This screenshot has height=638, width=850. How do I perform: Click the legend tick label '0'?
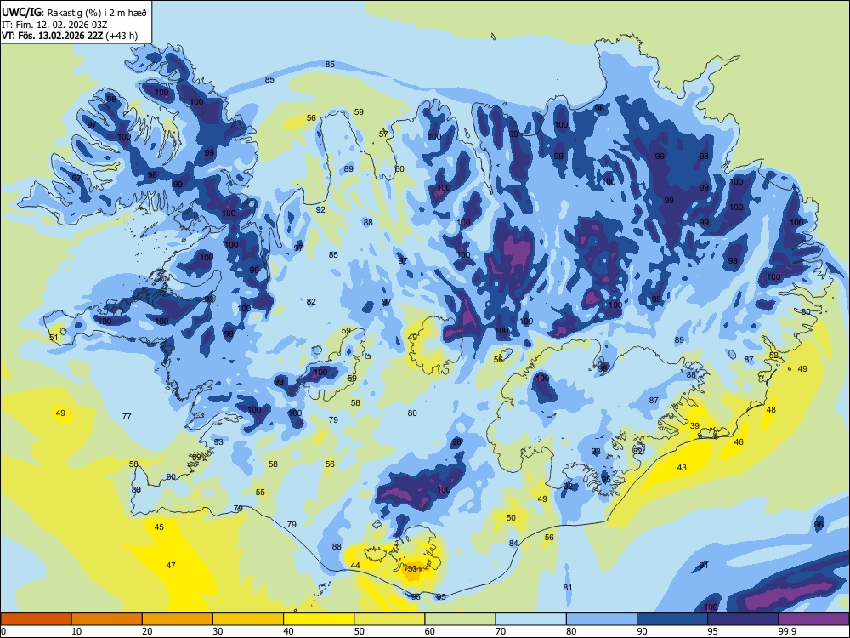coord(3,631)
